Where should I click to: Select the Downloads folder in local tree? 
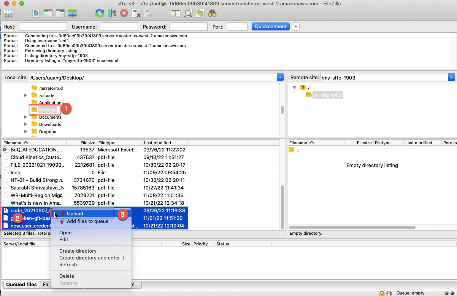[x=50, y=124]
